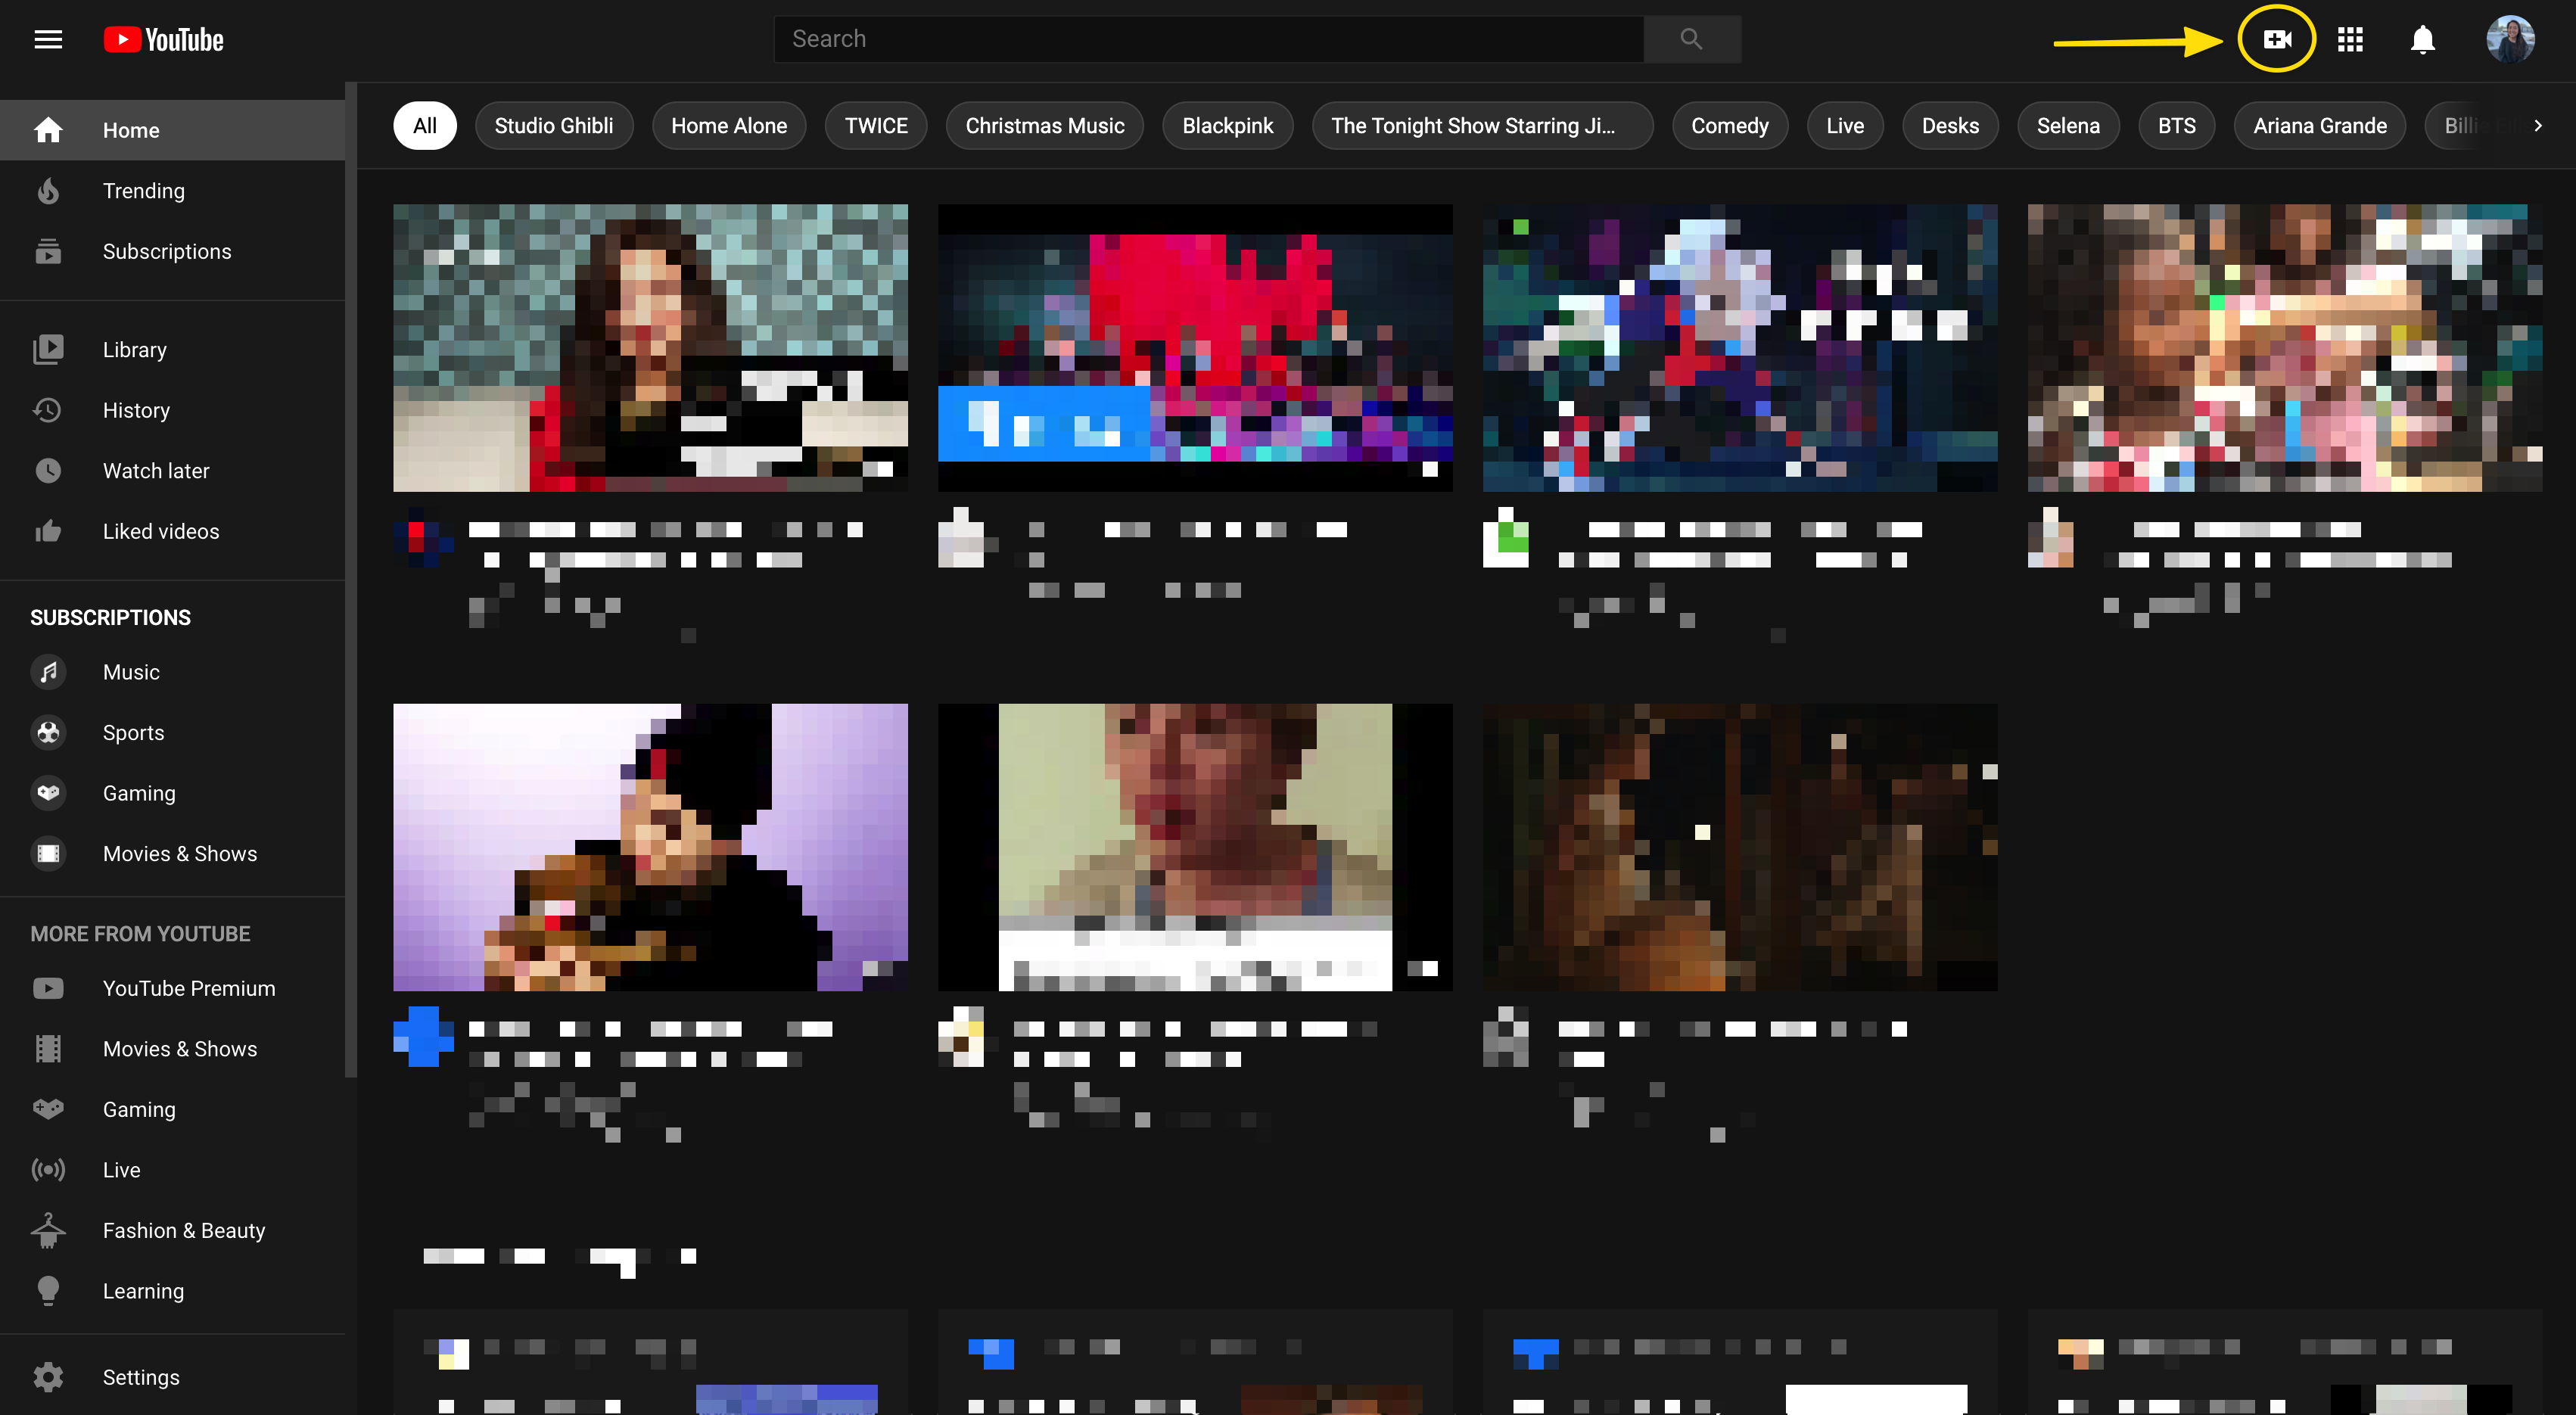
Task: Click the YouTube Premium link
Action: pyautogui.click(x=188, y=988)
